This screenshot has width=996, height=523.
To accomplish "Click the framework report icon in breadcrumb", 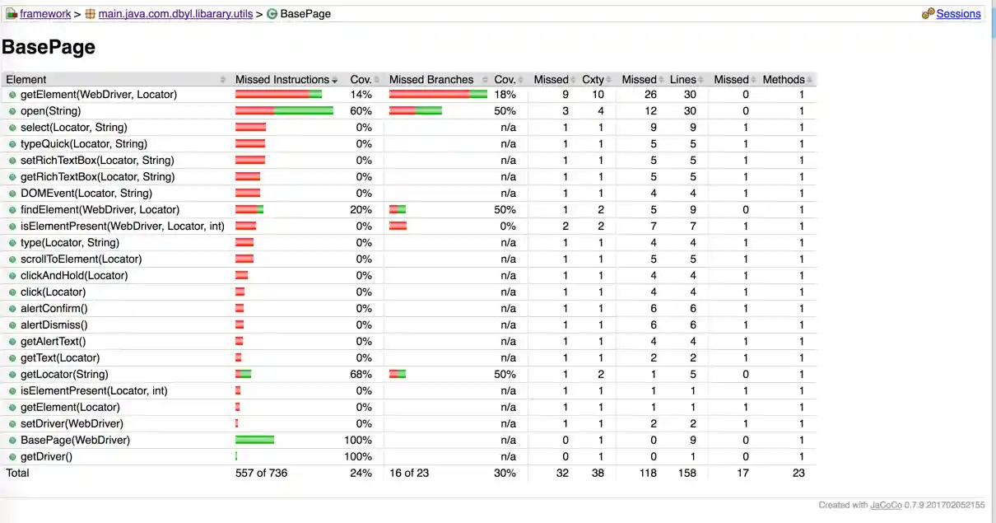I will pos(12,14).
